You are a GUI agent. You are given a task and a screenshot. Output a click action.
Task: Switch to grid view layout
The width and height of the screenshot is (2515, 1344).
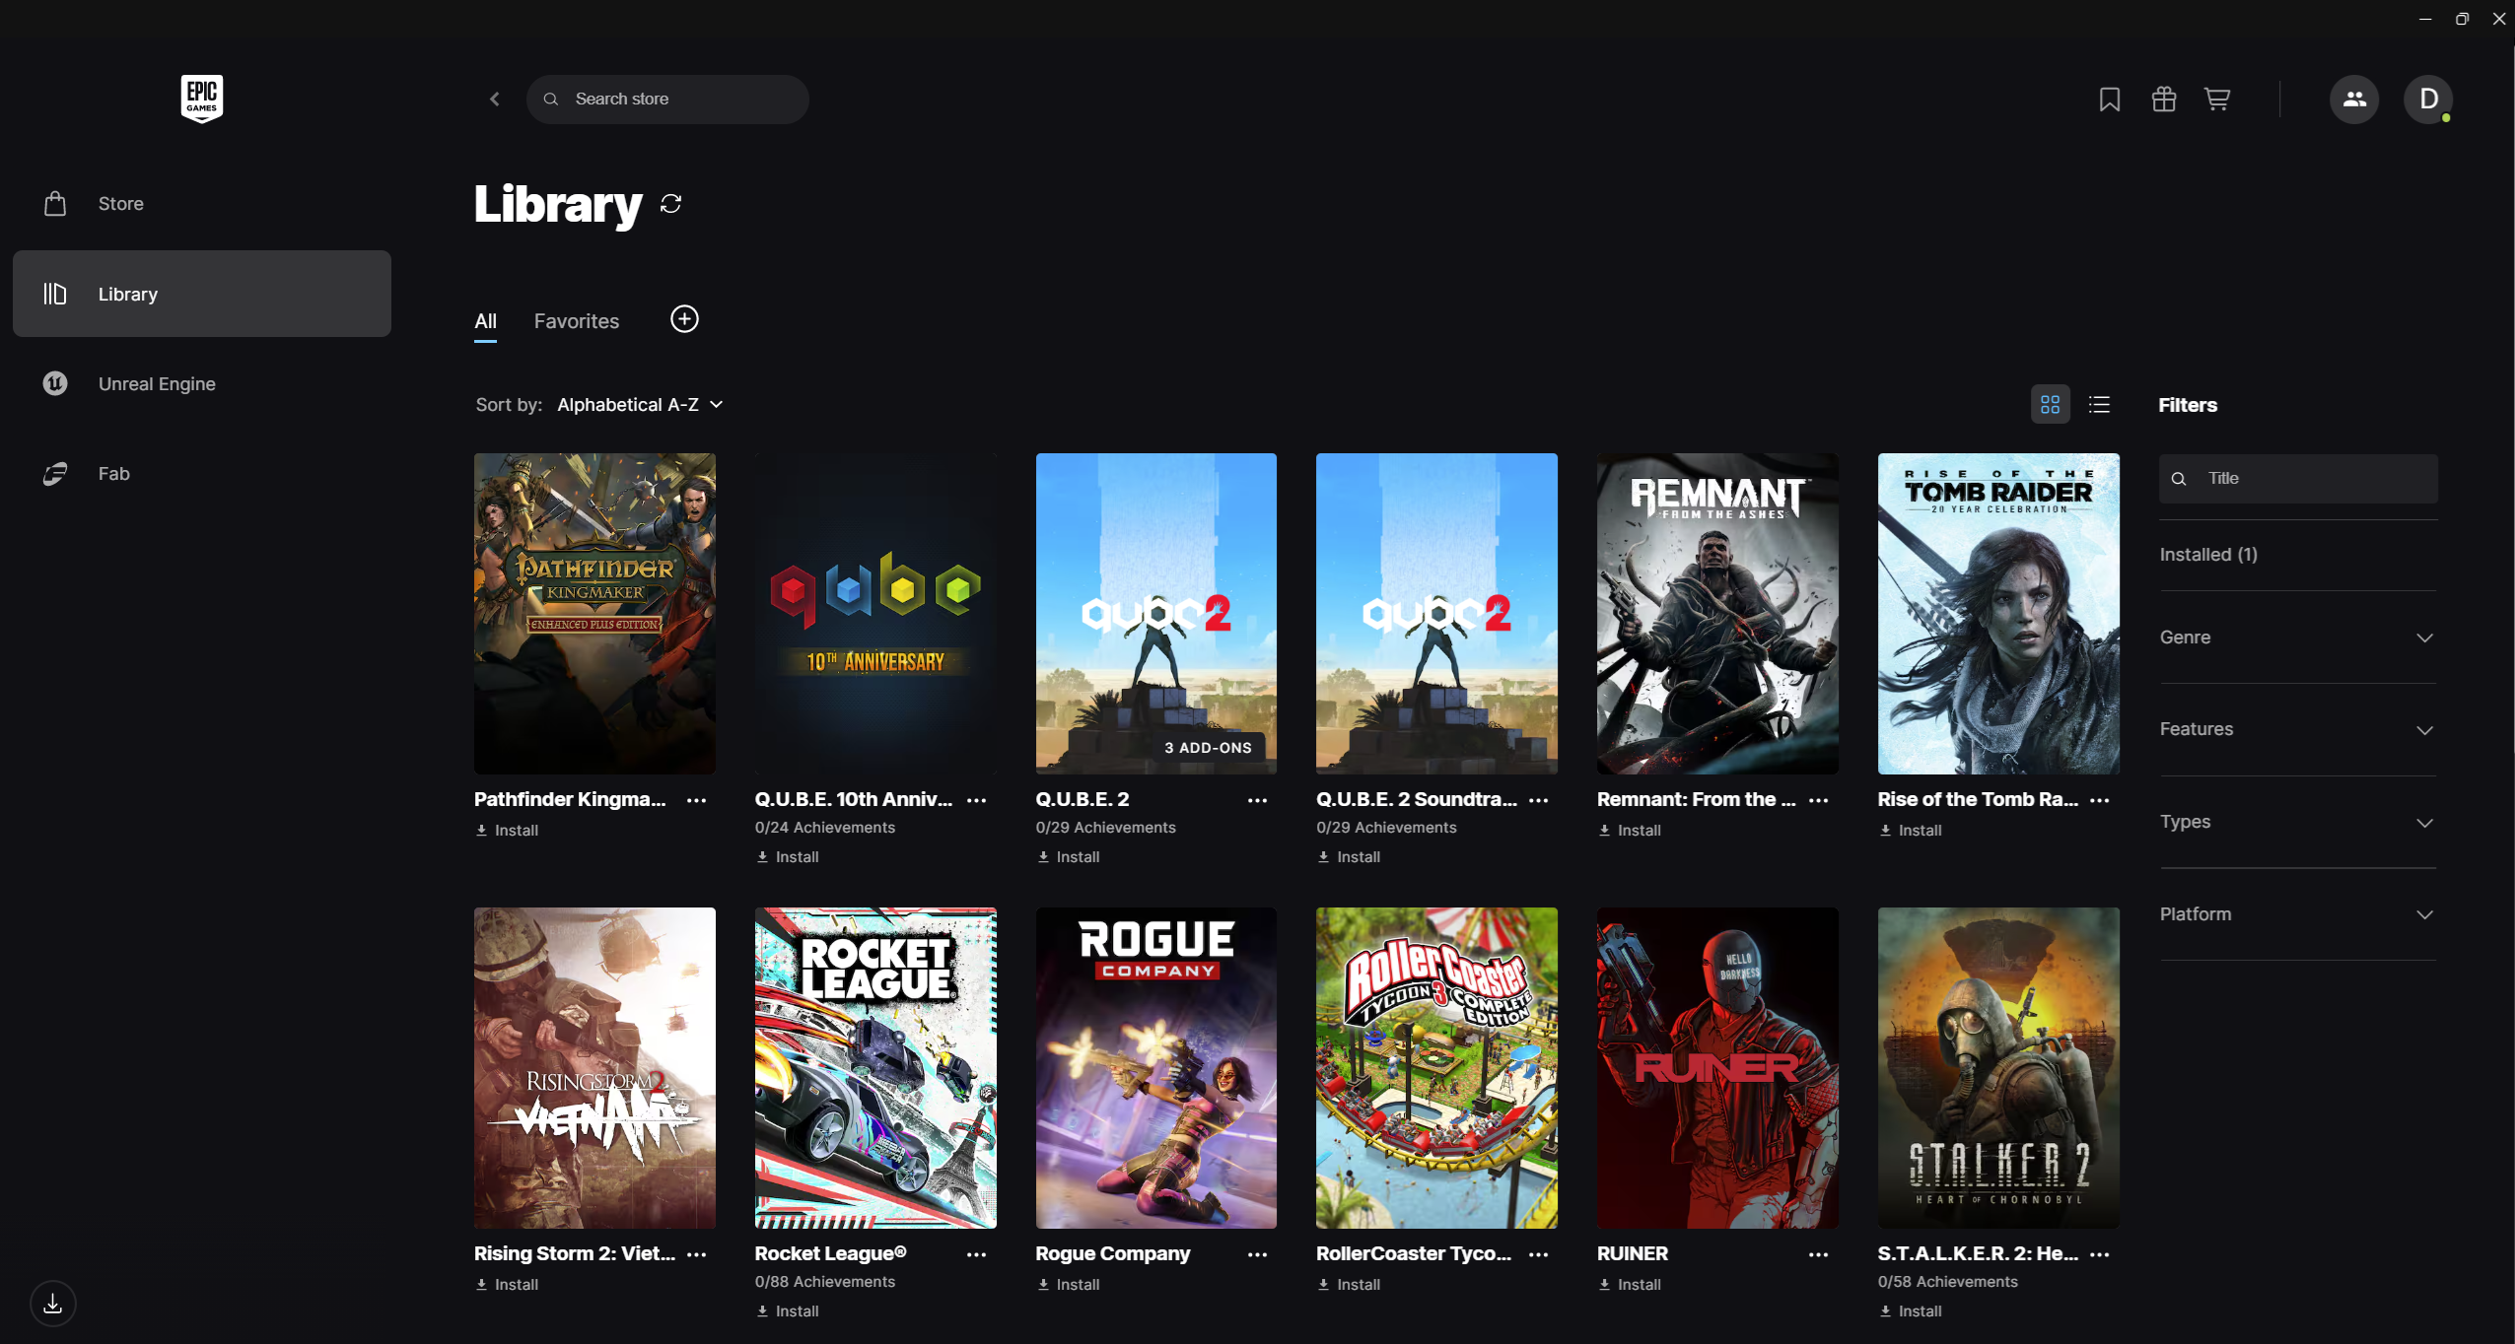click(x=2050, y=405)
